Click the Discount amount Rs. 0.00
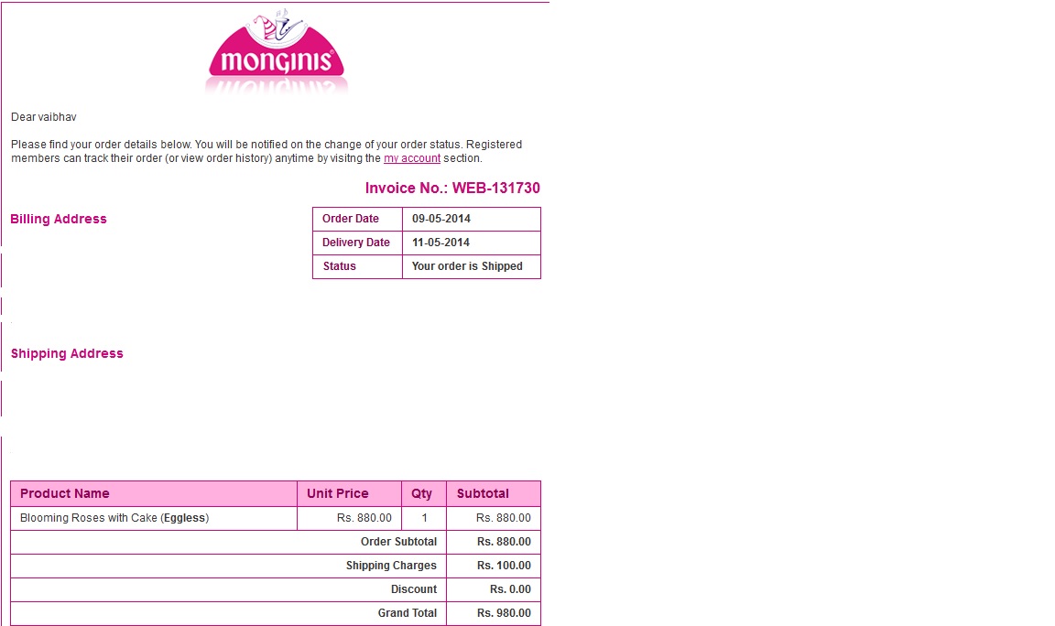The image size is (1055, 626). click(x=509, y=589)
